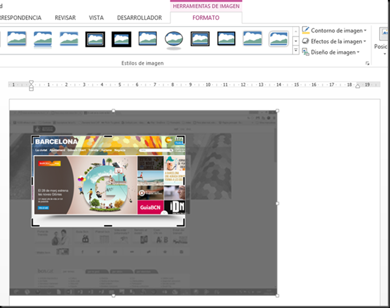
Task: Apply the black beveled frame picture style
Action: tap(200, 39)
